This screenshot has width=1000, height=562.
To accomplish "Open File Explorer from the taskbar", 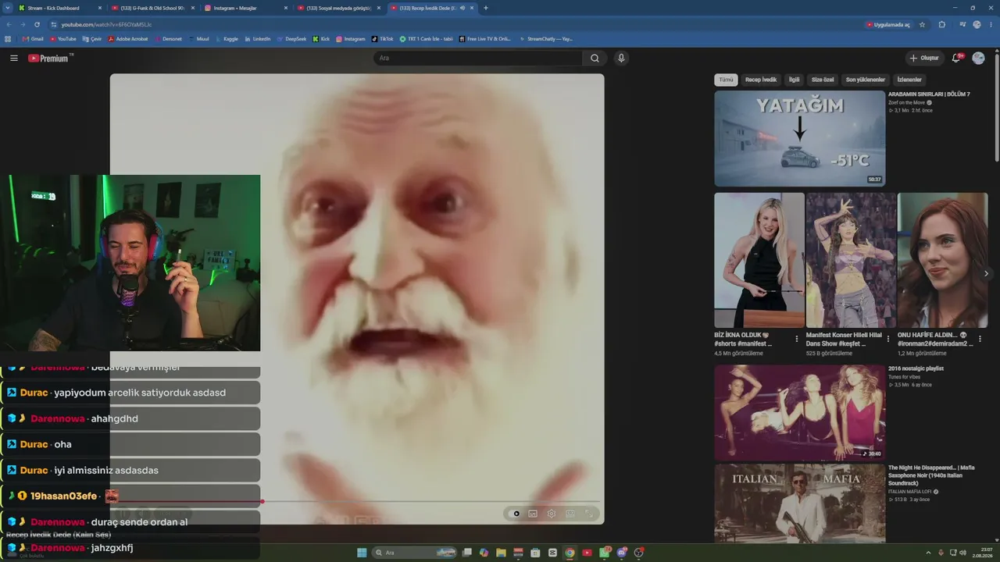I will click(x=501, y=553).
